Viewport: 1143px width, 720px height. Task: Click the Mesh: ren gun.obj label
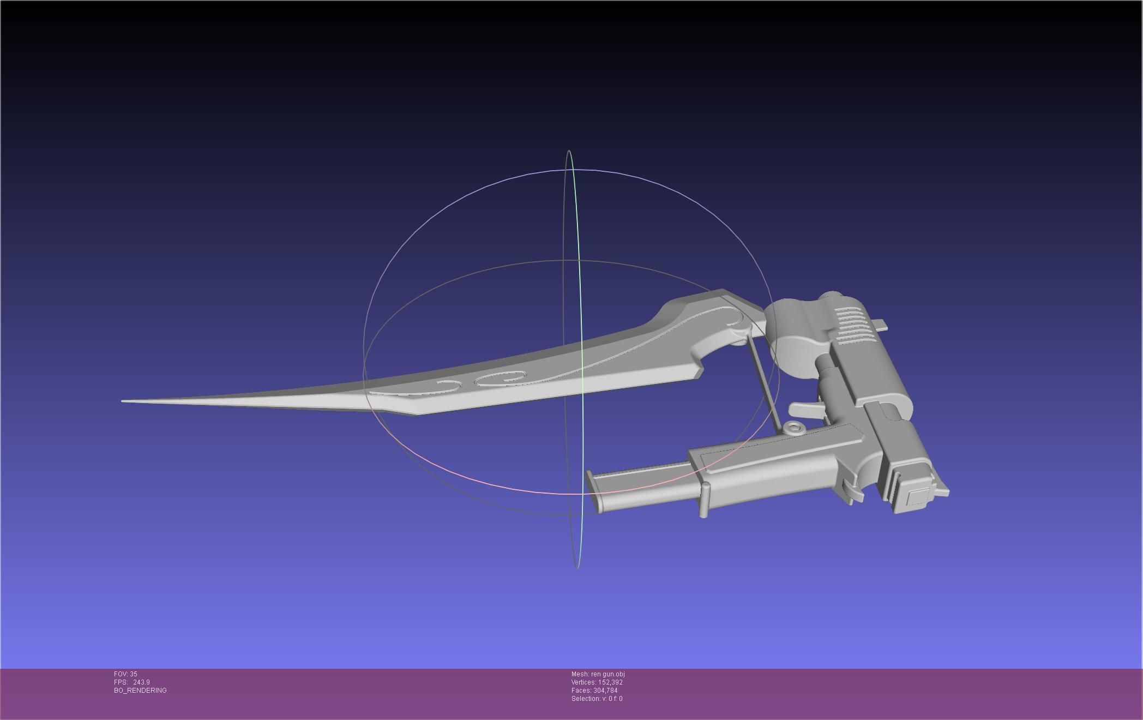coord(598,674)
